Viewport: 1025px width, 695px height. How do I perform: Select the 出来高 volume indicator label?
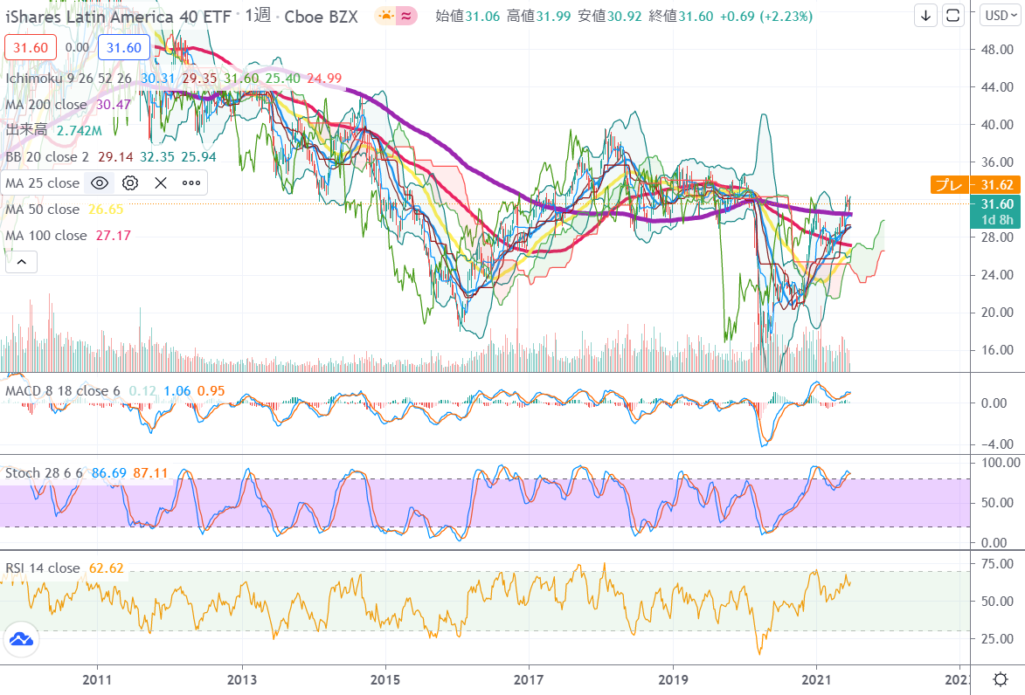27,131
